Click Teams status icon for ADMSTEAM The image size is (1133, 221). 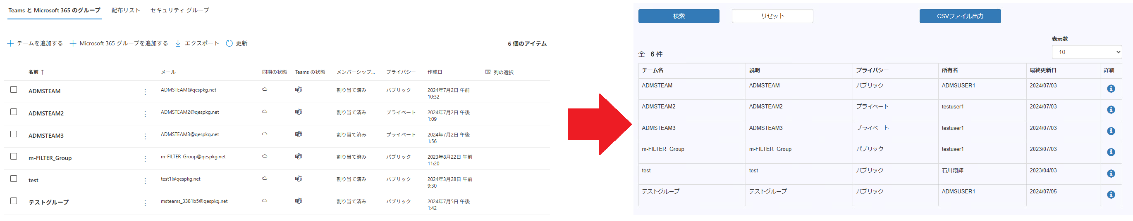[299, 89]
